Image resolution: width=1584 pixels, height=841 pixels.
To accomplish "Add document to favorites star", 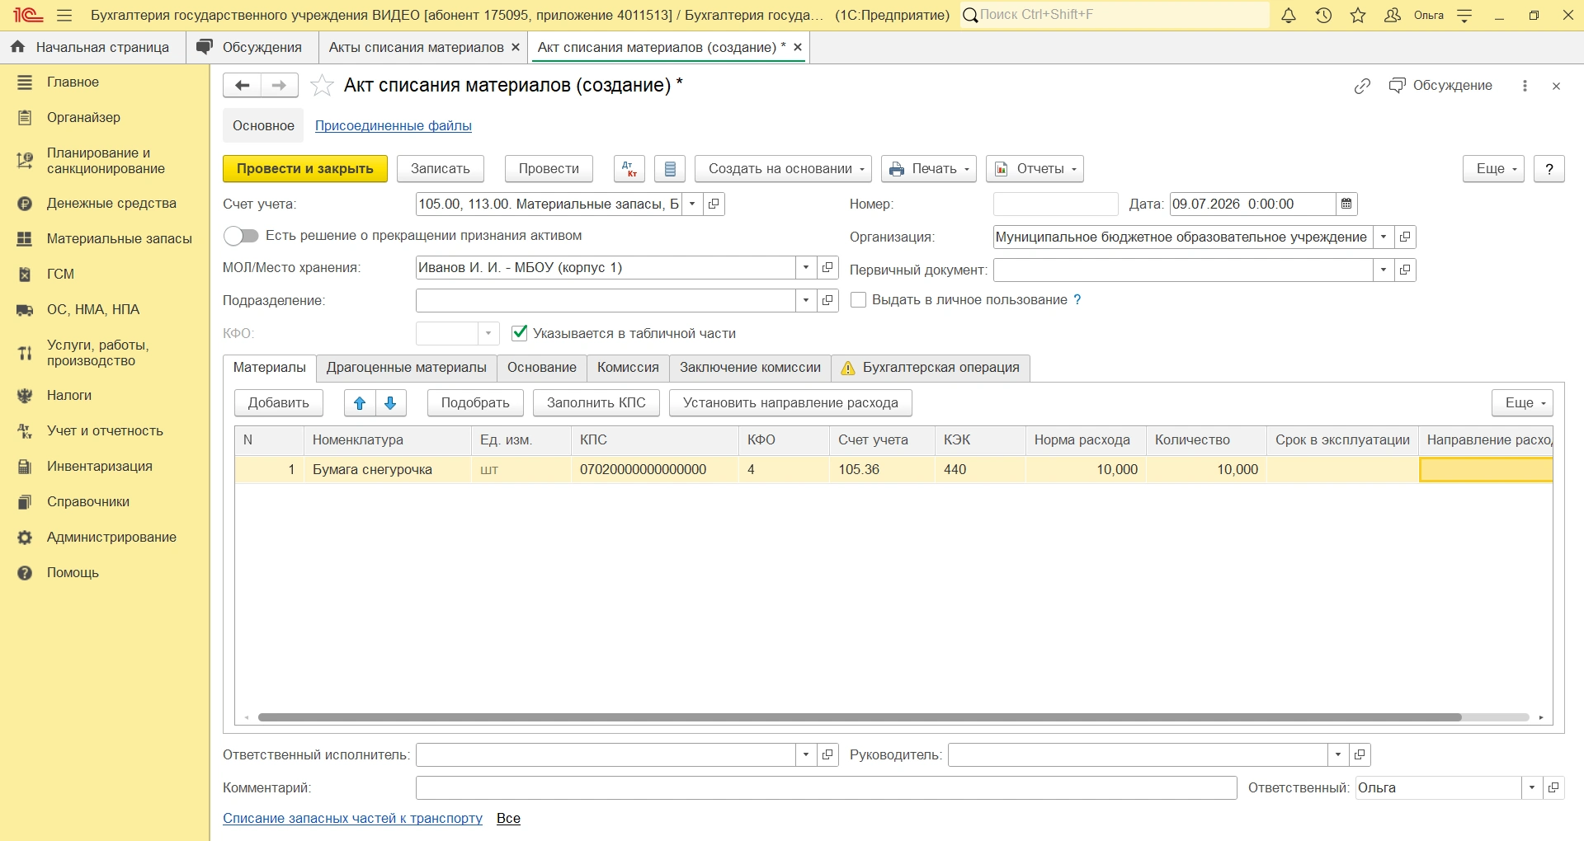I will [x=322, y=85].
